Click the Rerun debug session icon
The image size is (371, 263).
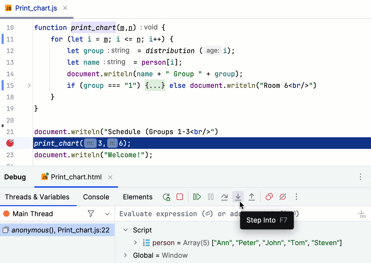click(166, 197)
